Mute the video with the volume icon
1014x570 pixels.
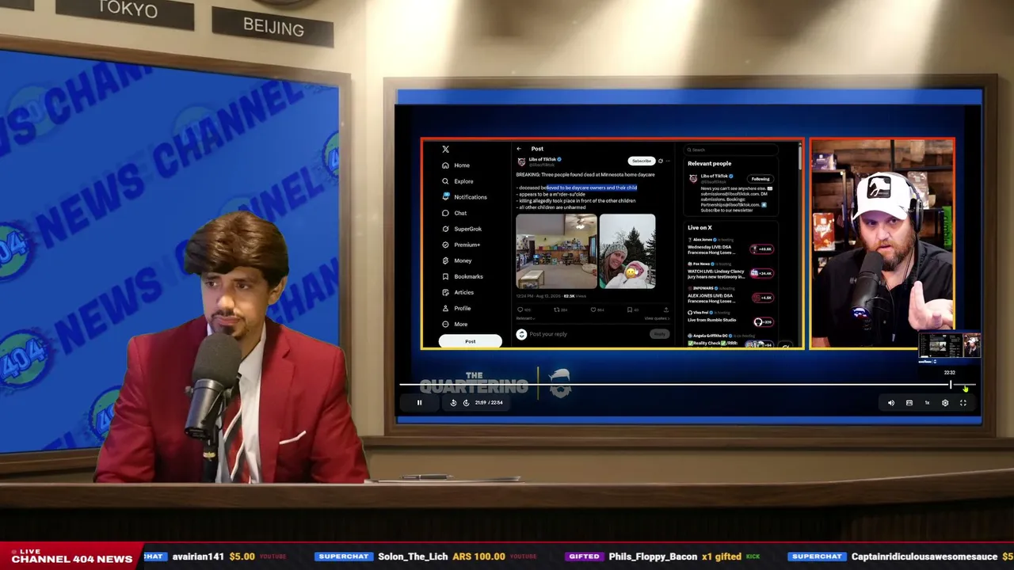[891, 403]
